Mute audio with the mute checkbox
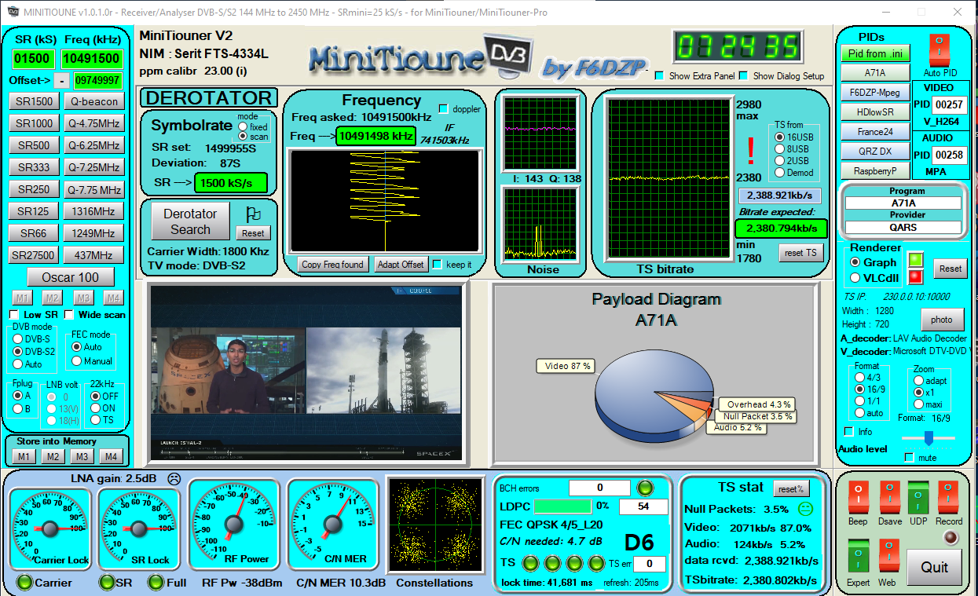Viewport: 978px width, 596px height. pyautogui.click(x=910, y=457)
